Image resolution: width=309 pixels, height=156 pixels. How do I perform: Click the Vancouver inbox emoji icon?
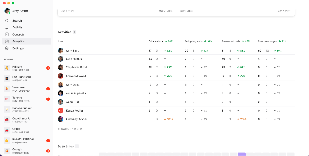7,89
